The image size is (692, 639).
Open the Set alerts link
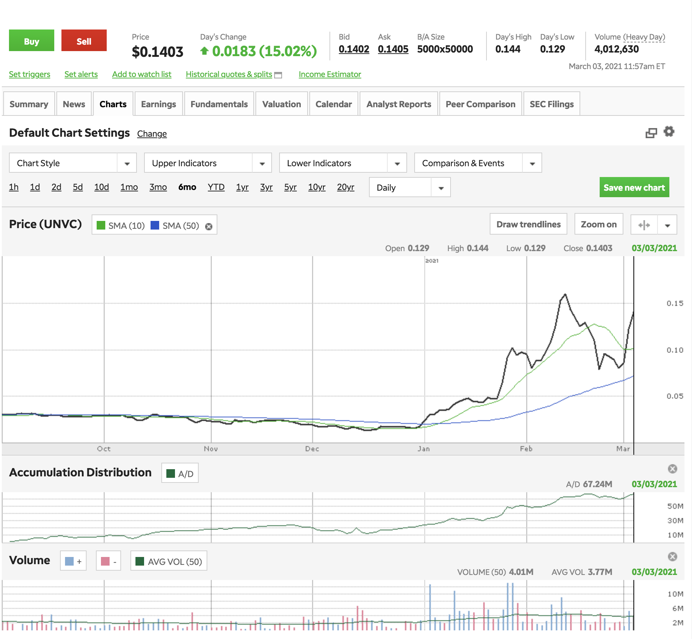[x=81, y=74]
